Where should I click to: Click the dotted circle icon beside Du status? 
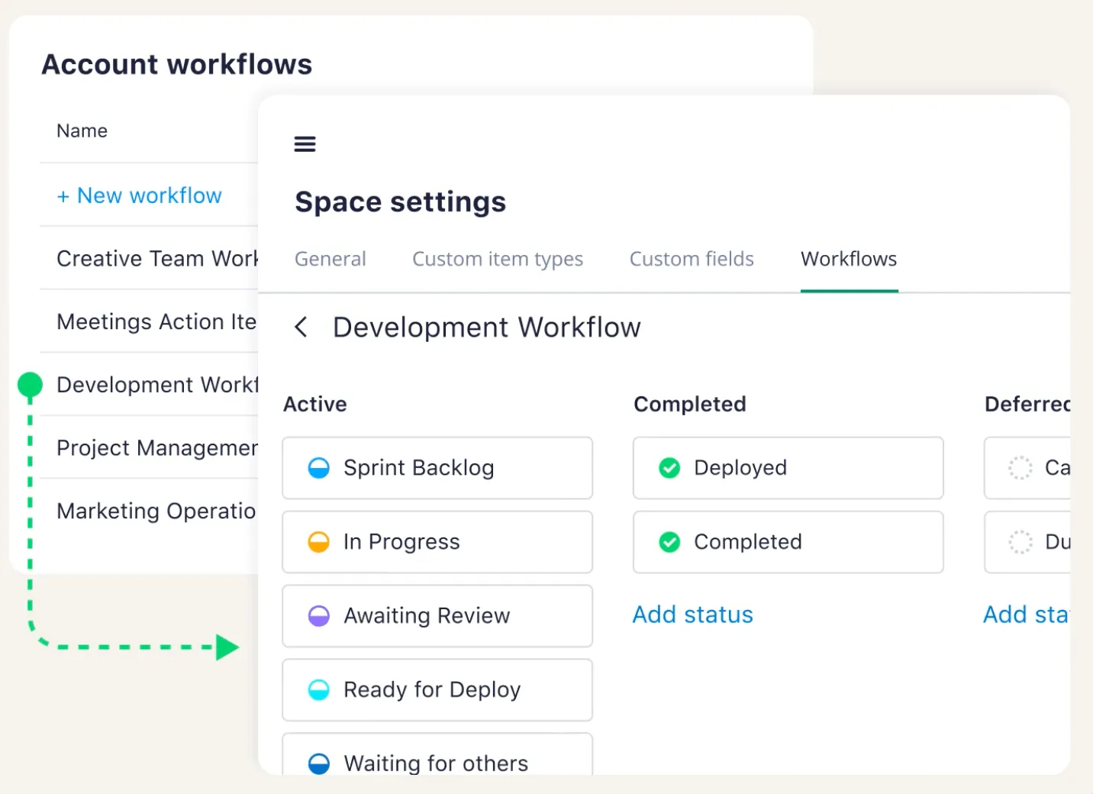(x=1020, y=542)
